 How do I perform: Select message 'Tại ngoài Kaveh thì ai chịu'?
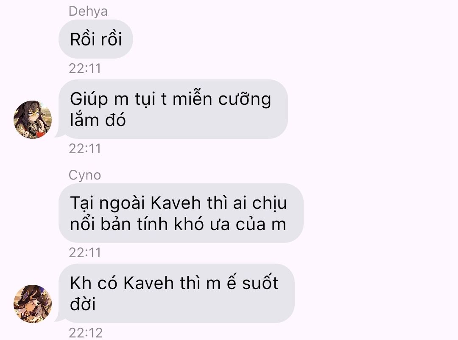(x=181, y=213)
